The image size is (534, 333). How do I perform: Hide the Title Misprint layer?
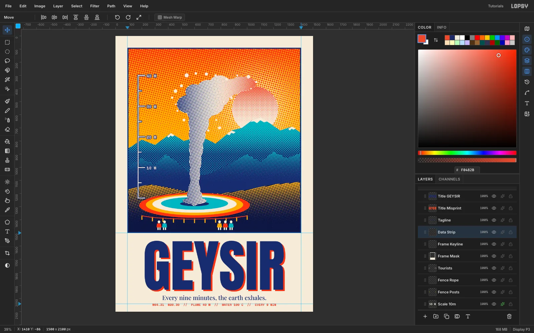click(494, 208)
